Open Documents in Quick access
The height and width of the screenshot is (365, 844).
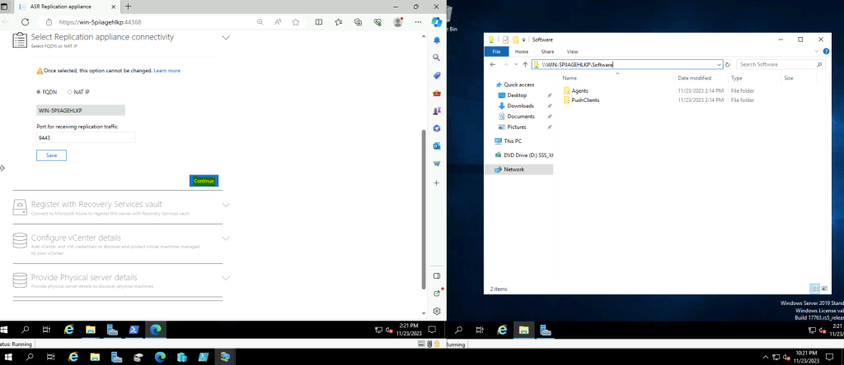[521, 117]
